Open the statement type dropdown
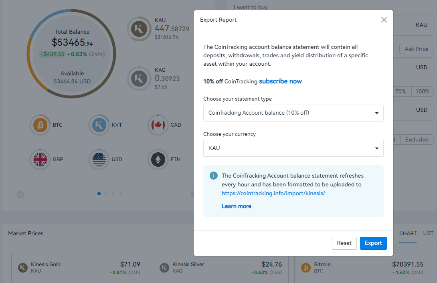The width and height of the screenshot is (437, 283). (293, 113)
